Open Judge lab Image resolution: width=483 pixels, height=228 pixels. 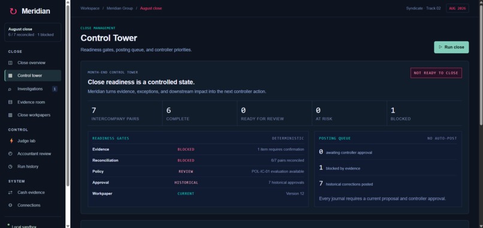coord(32,141)
